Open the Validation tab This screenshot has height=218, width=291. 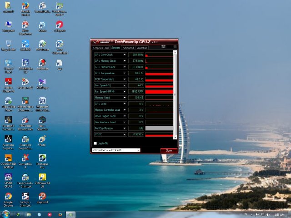click(x=142, y=48)
